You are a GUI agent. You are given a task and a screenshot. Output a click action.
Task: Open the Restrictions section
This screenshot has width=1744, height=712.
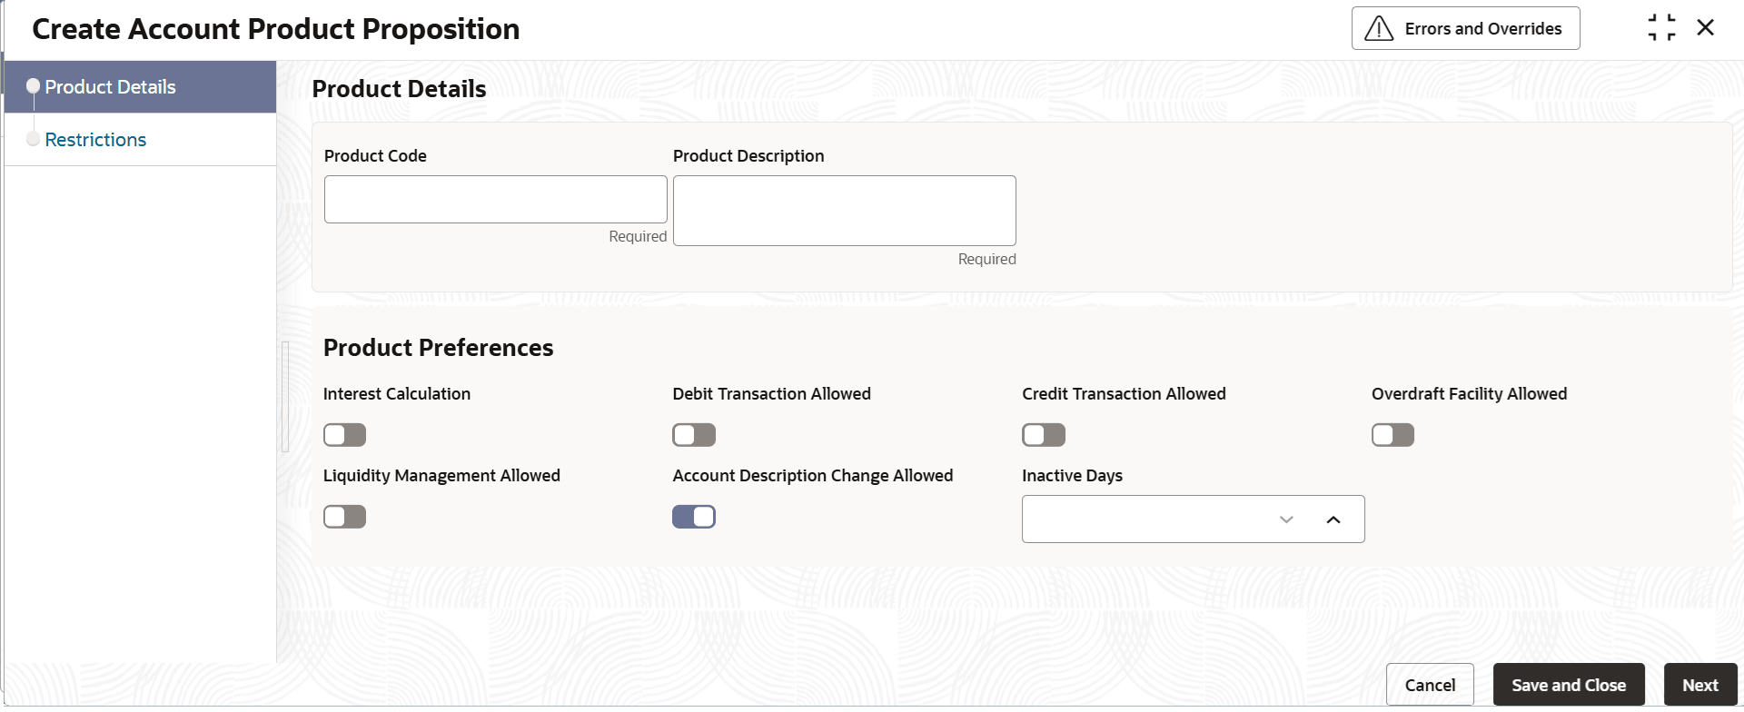(x=95, y=140)
